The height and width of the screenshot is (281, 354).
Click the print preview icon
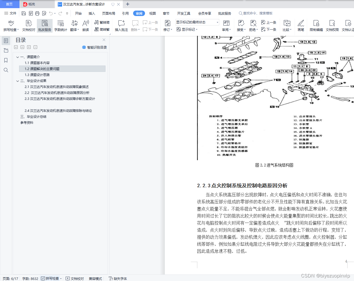[x=44, y=13]
